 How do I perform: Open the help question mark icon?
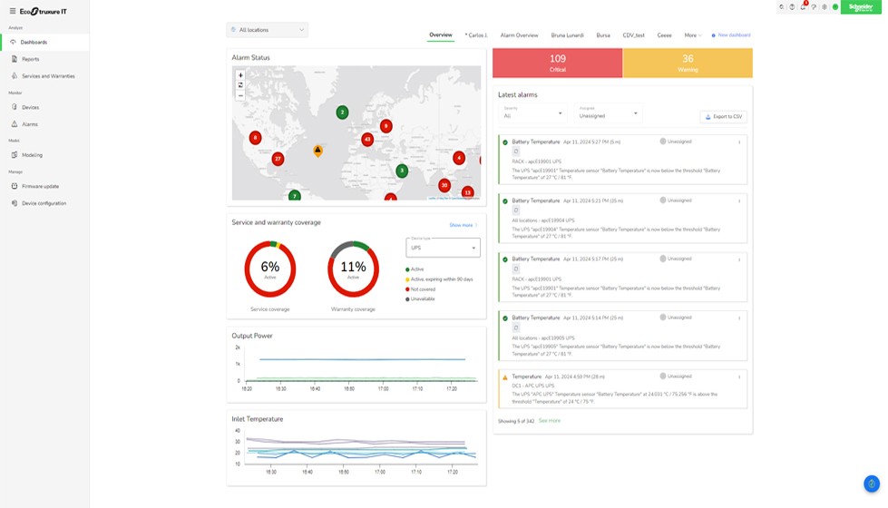point(814,7)
